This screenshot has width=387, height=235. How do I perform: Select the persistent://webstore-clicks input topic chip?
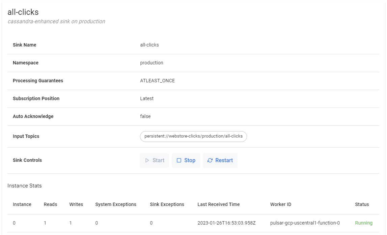[x=193, y=136]
